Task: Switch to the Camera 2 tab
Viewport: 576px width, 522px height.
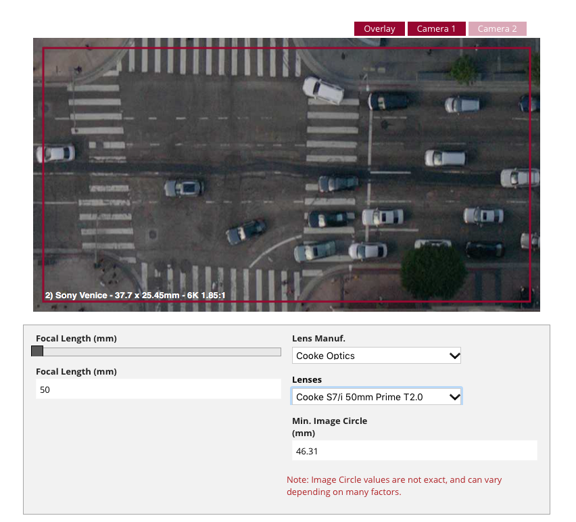Action: coord(497,28)
